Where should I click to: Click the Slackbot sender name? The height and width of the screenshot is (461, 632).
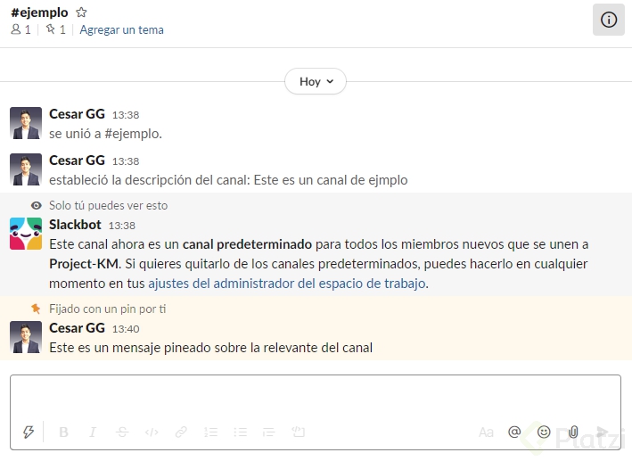[75, 225]
